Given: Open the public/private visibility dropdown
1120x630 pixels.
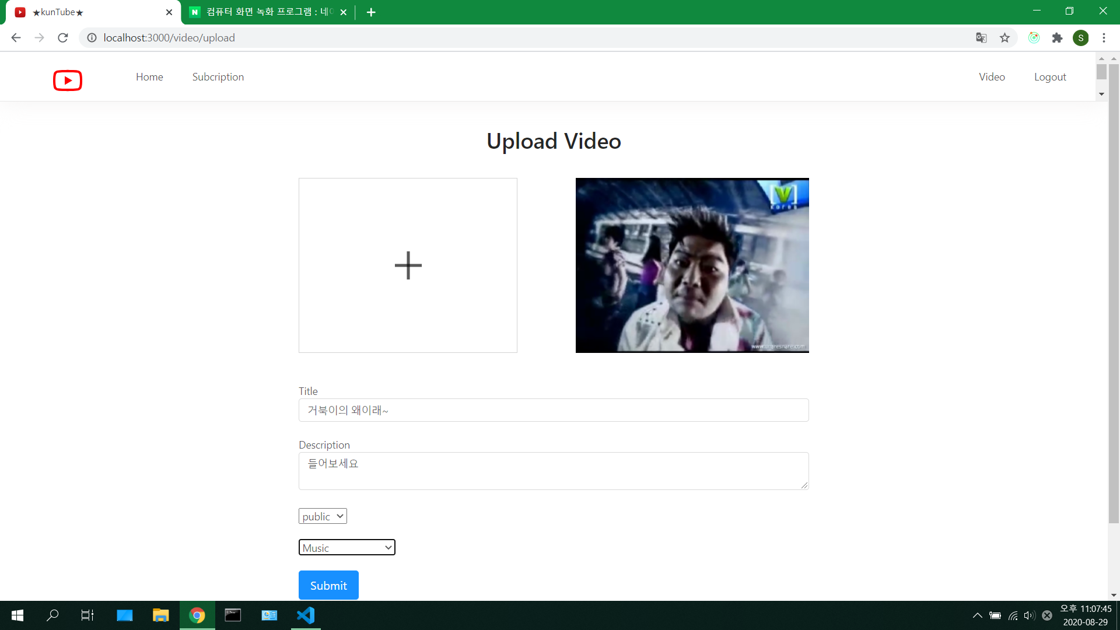Looking at the screenshot, I should click(x=322, y=516).
